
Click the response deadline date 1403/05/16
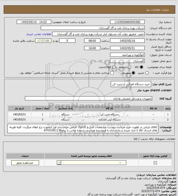[127, 41]
